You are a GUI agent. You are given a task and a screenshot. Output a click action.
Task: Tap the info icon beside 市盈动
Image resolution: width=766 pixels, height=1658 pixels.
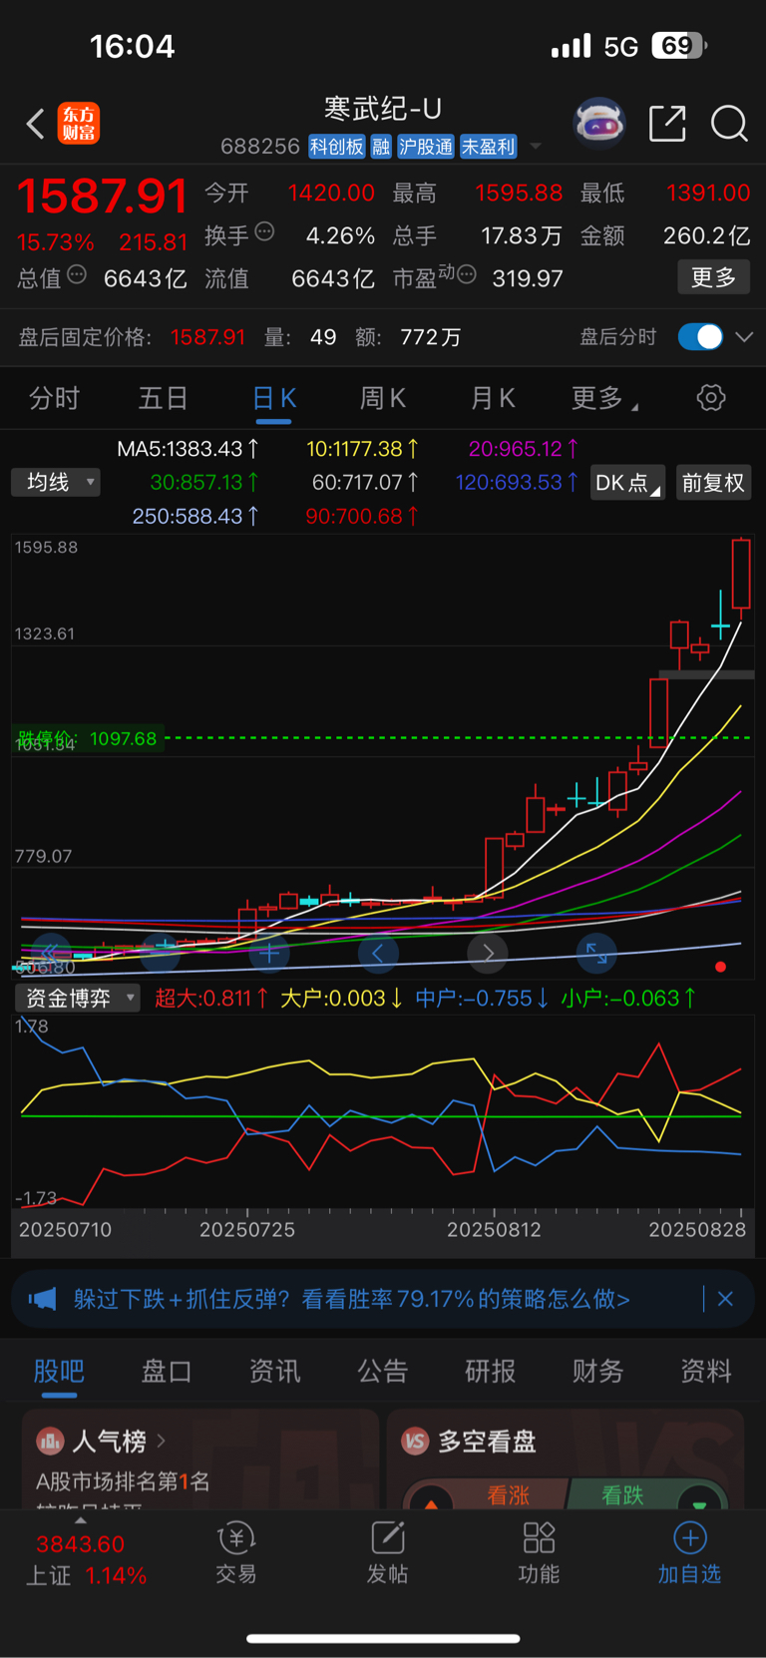466,274
